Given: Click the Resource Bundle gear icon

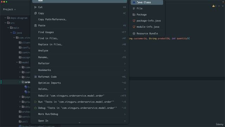Looking at the screenshot, I should click(x=134, y=34).
